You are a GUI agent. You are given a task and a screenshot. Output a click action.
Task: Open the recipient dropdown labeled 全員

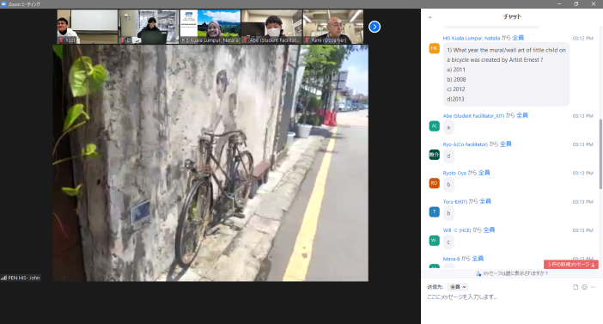click(x=458, y=287)
